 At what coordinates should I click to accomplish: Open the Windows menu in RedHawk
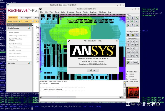[x=102, y=12]
